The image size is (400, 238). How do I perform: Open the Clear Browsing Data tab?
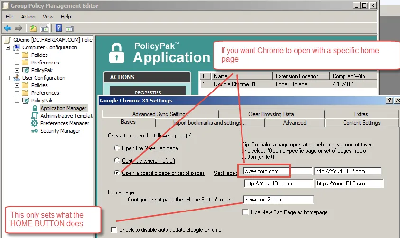point(270,114)
